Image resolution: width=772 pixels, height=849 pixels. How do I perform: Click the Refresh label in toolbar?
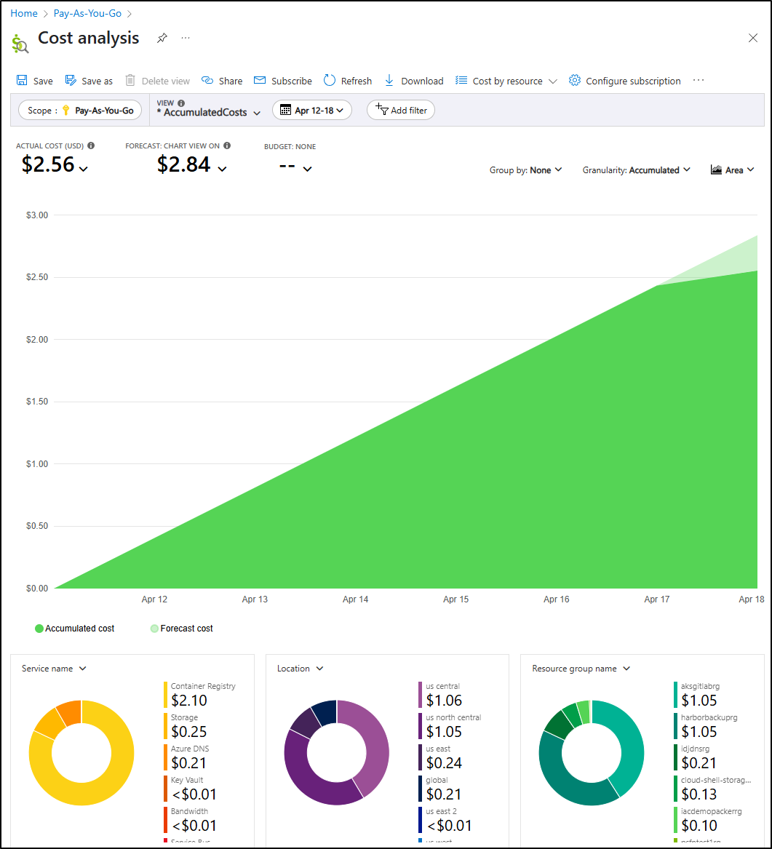pos(357,81)
